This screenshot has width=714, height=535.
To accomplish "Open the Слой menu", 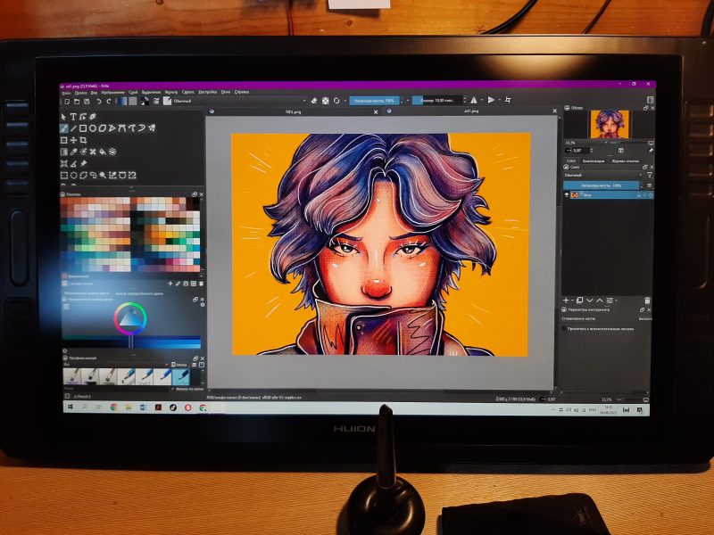I will (x=133, y=93).
